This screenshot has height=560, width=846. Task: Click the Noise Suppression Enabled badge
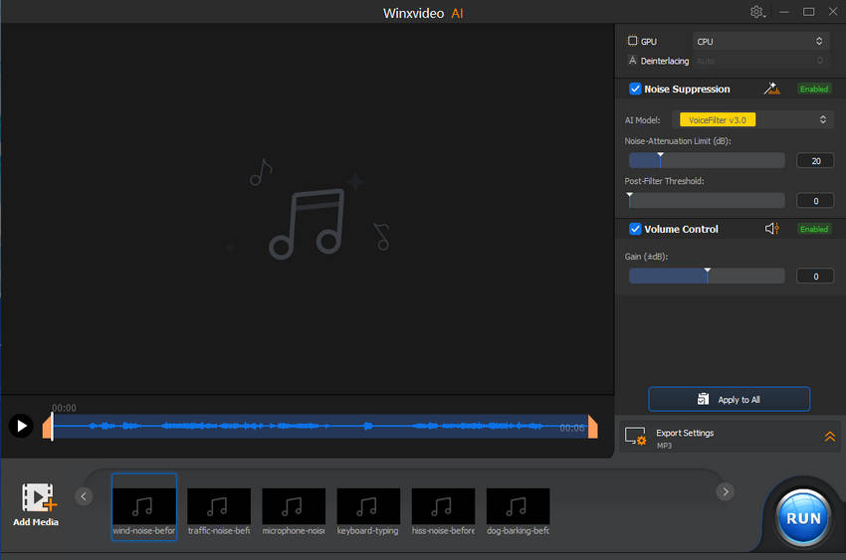pyautogui.click(x=813, y=89)
